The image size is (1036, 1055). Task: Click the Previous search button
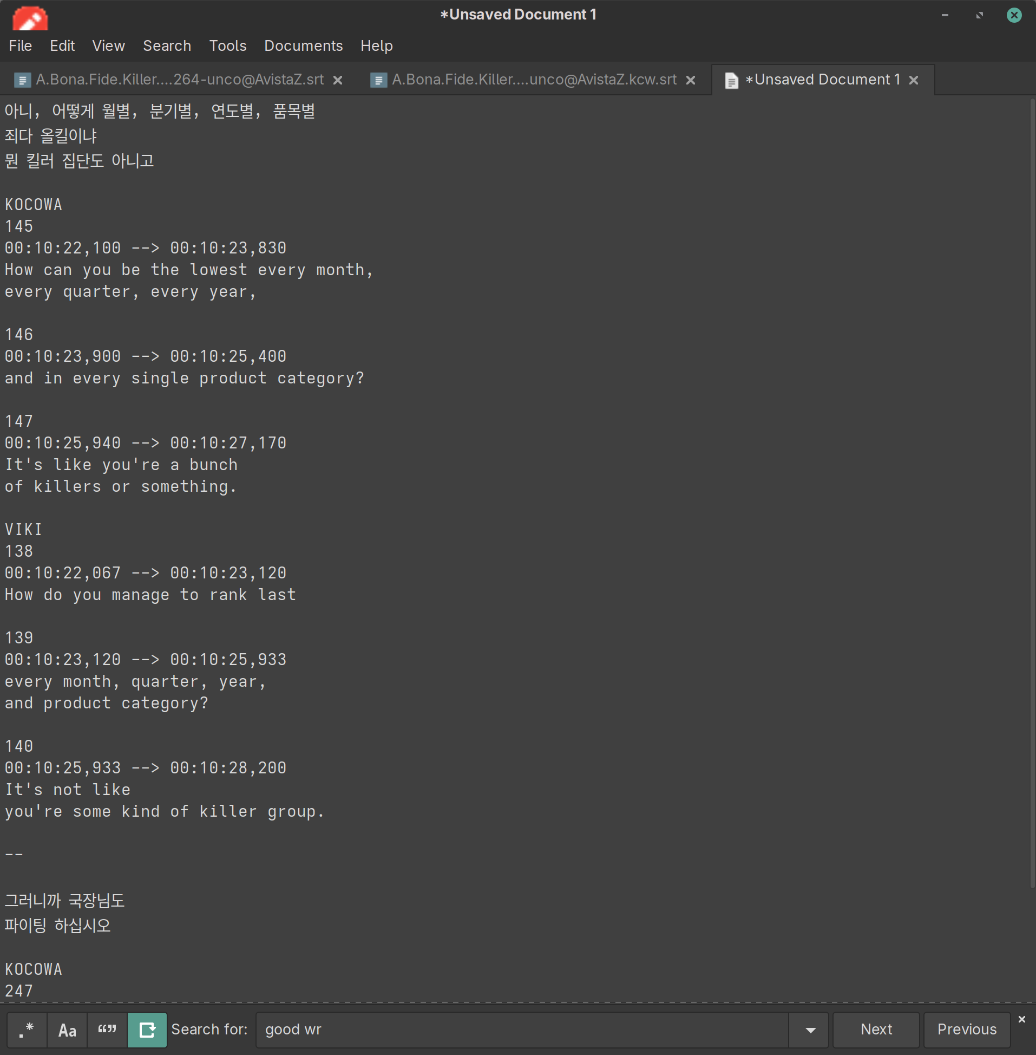(966, 1030)
